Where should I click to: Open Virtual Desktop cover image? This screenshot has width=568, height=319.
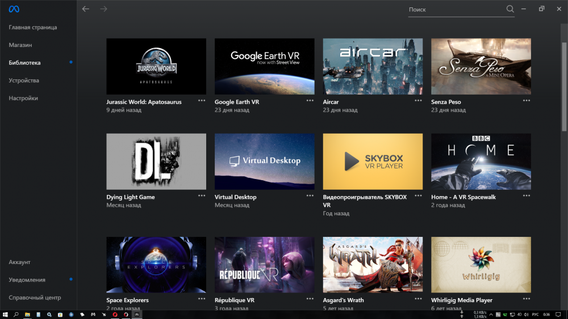[265, 161]
